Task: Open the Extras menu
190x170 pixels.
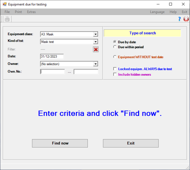Action: click(x=31, y=12)
